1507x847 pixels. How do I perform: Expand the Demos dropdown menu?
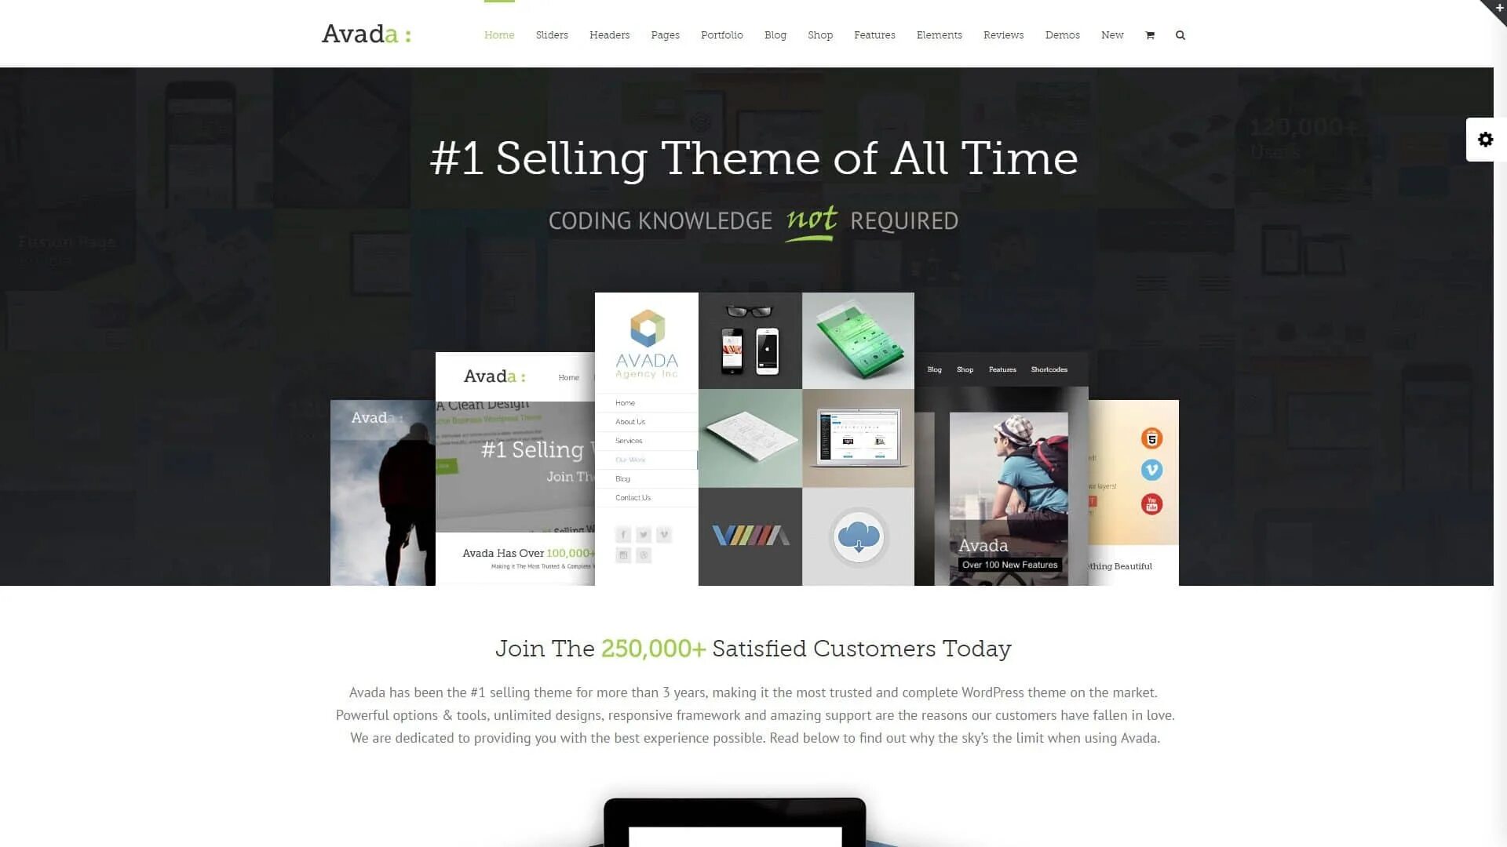[1062, 35]
